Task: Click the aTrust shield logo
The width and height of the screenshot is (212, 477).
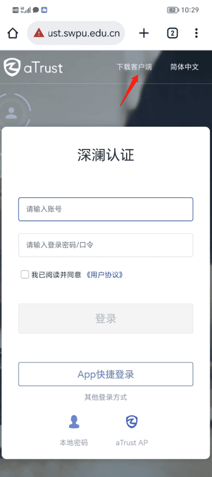Action: pyautogui.click(x=12, y=67)
